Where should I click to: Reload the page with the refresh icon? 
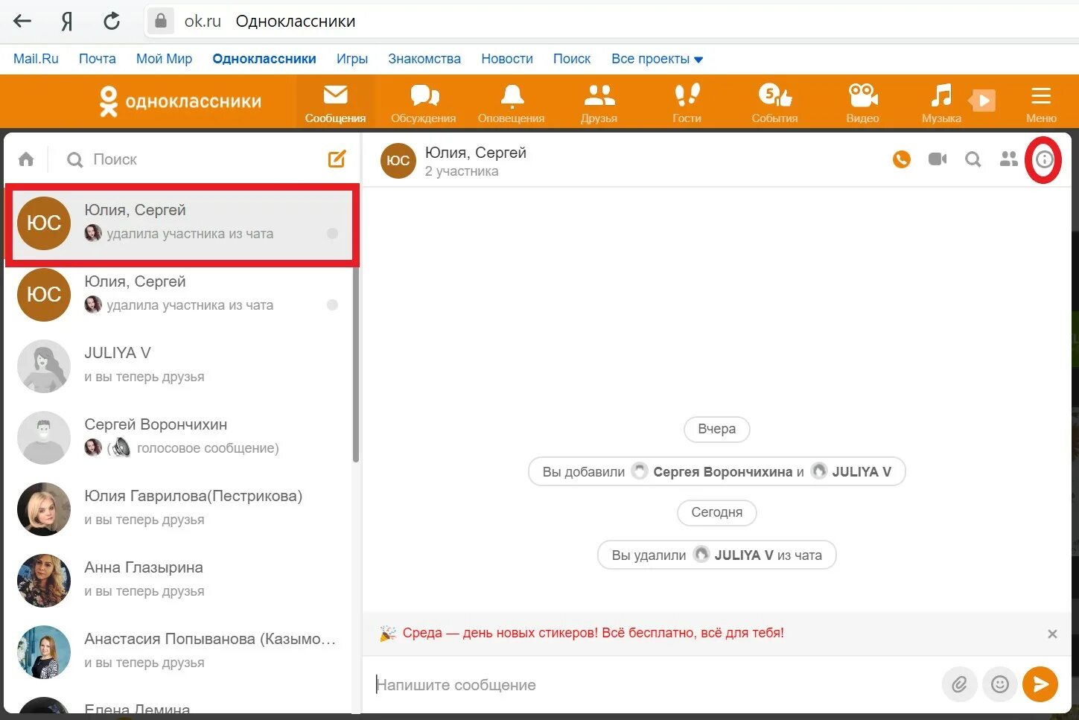112,21
